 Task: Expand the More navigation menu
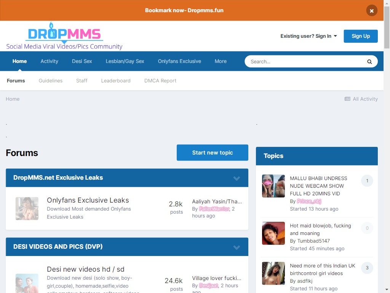221,61
